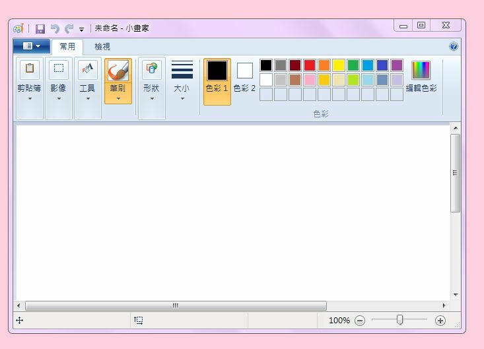
Task: Minimize the Paint window
Action: click(403, 26)
